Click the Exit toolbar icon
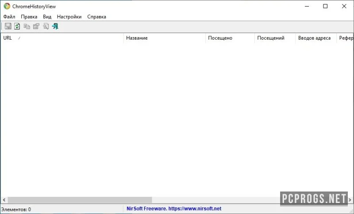This screenshot has height=214, width=354. (55, 26)
